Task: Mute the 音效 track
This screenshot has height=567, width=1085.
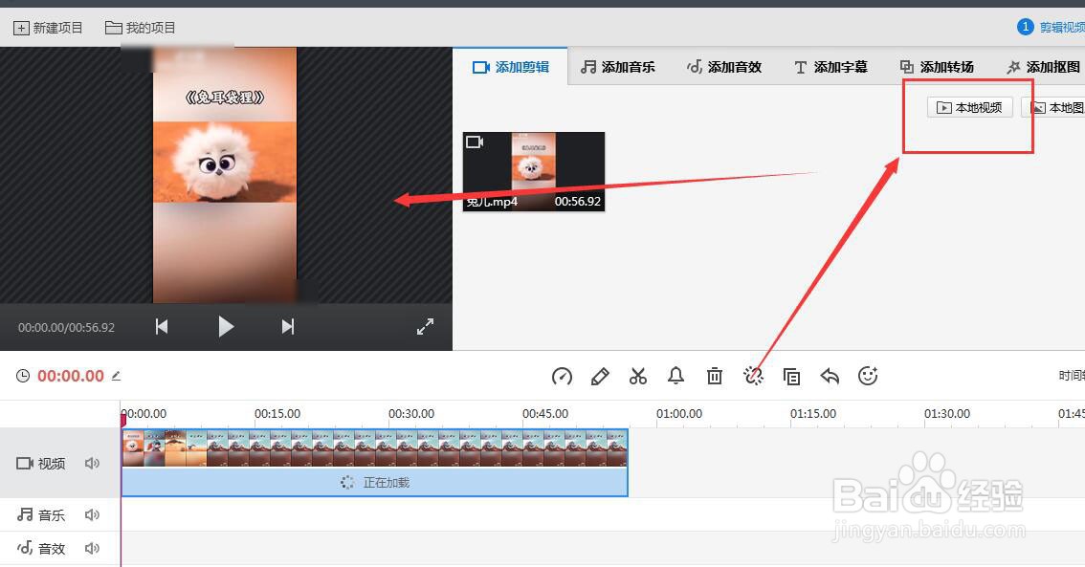Action: click(x=92, y=548)
